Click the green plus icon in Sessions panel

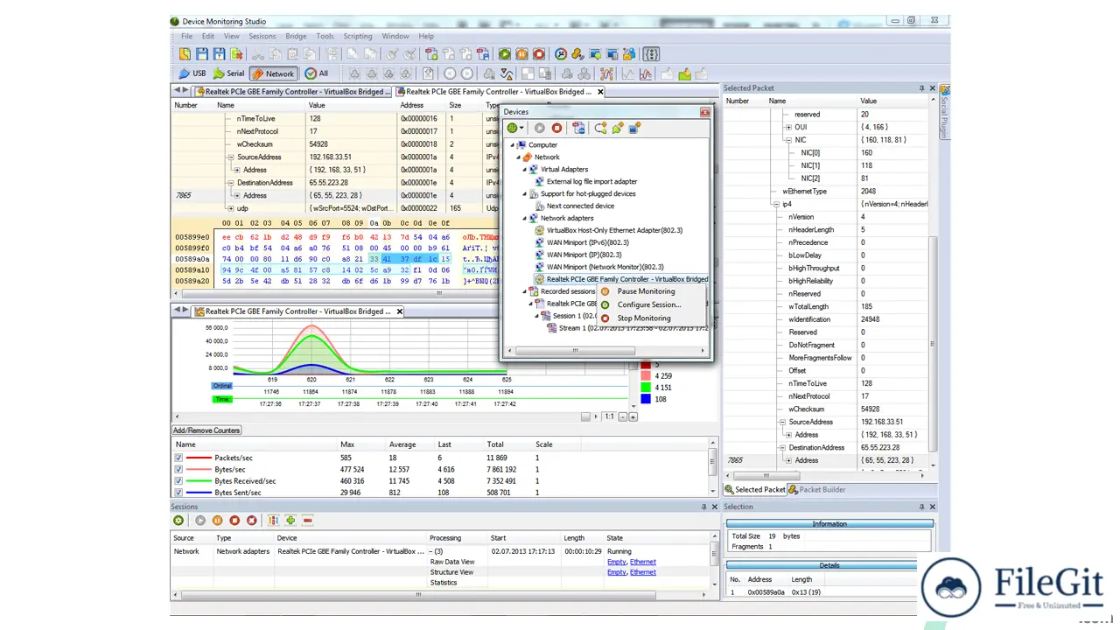click(290, 521)
